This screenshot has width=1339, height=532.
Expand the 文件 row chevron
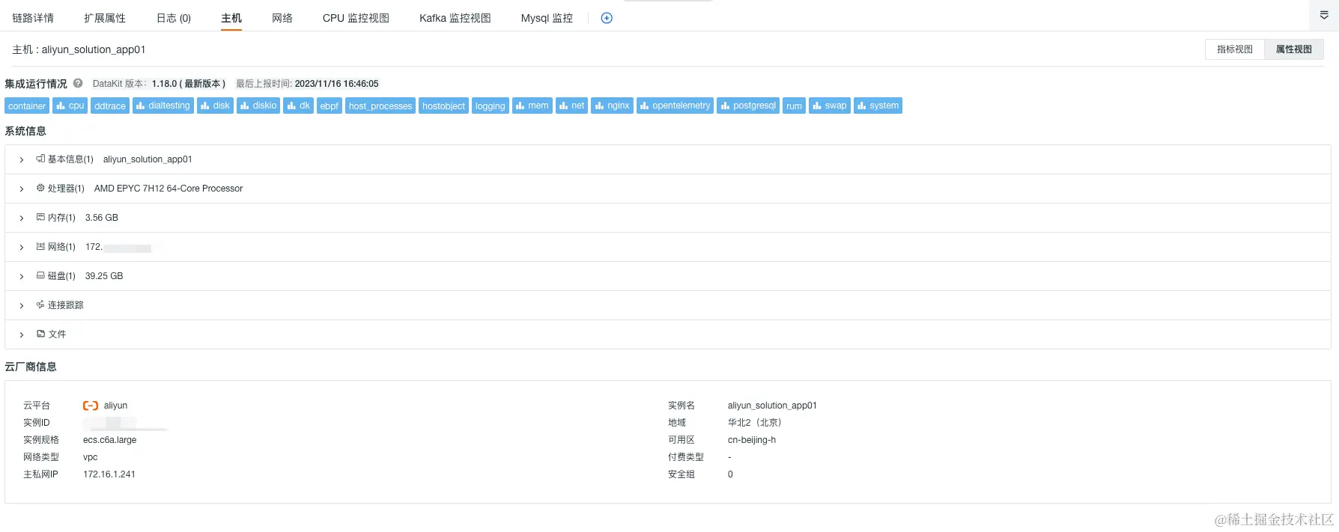pyautogui.click(x=21, y=334)
